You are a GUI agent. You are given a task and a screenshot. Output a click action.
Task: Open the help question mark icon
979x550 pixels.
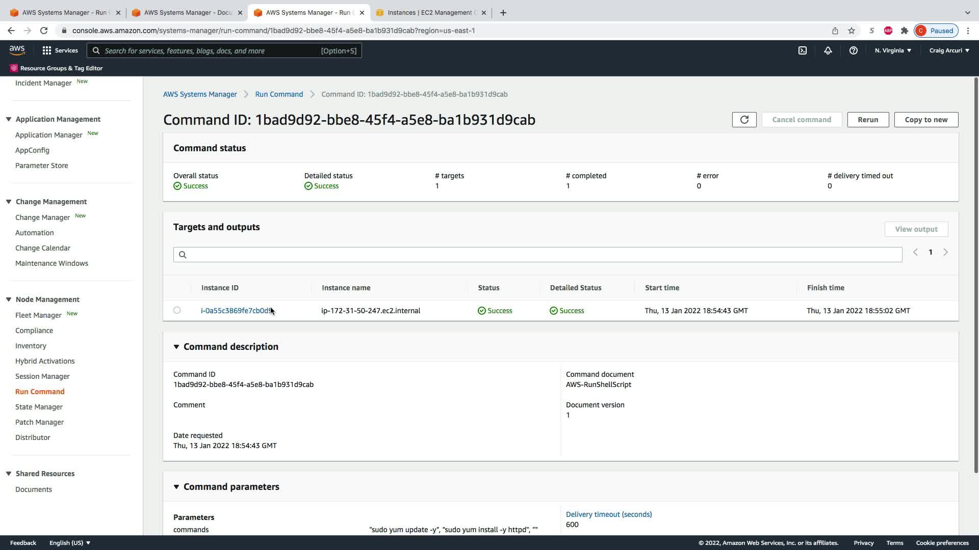[853, 50]
